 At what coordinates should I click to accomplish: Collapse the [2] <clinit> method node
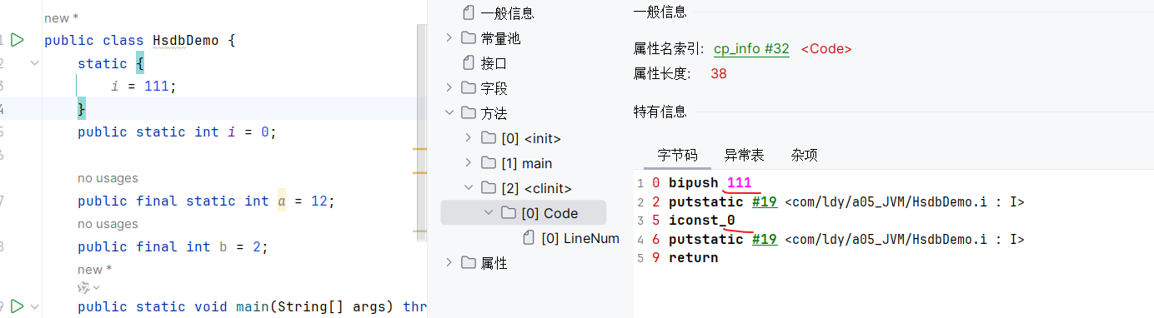click(469, 188)
